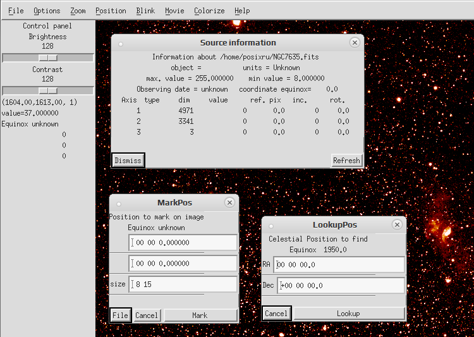Cancel the LookupPos dialog
Image resolution: width=474 pixels, height=337 pixels.
coord(276,314)
